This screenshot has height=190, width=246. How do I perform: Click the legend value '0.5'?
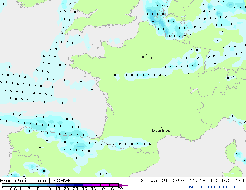click(x=14, y=188)
